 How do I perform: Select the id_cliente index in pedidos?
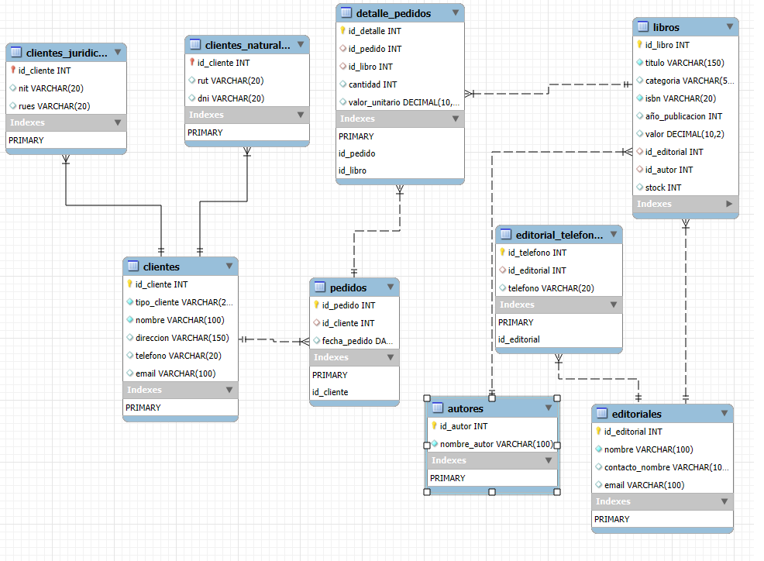click(x=354, y=392)
